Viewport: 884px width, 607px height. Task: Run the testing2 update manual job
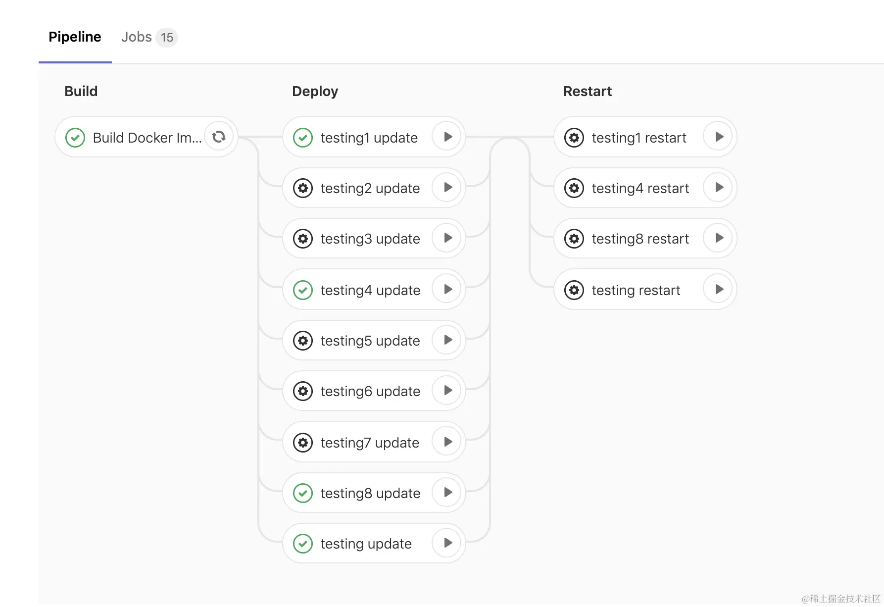pos(448,187)
